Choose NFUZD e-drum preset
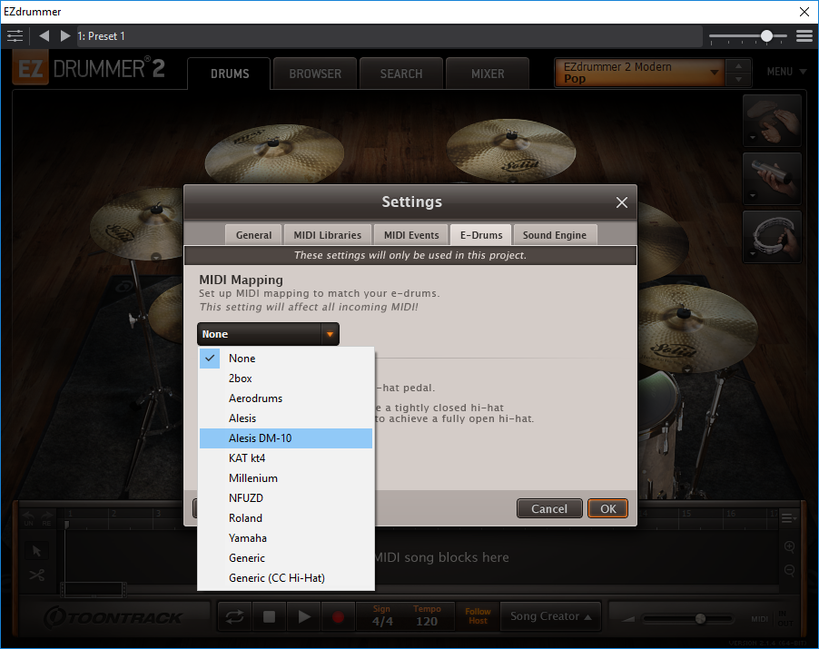This screenshot has height=649, width=819. pos(286,498)
